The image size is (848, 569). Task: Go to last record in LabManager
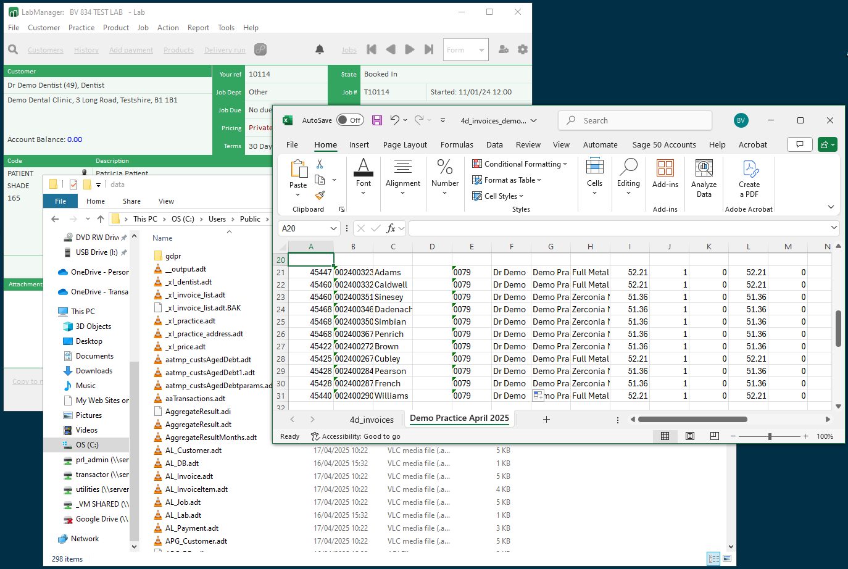pos(429,49)
